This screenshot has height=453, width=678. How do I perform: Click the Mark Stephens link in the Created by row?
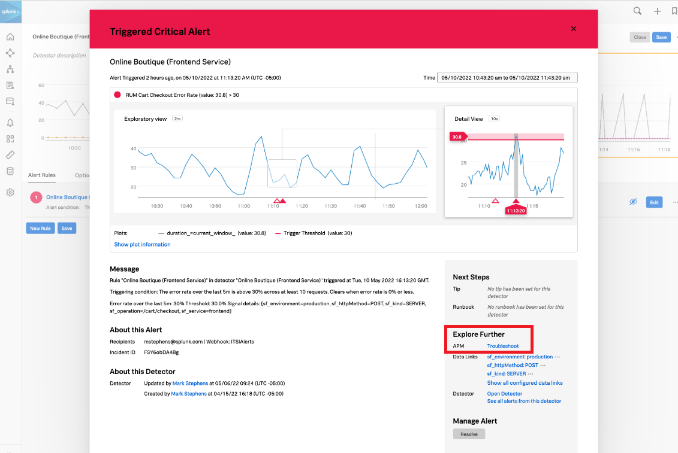click(x=189, y=394)
